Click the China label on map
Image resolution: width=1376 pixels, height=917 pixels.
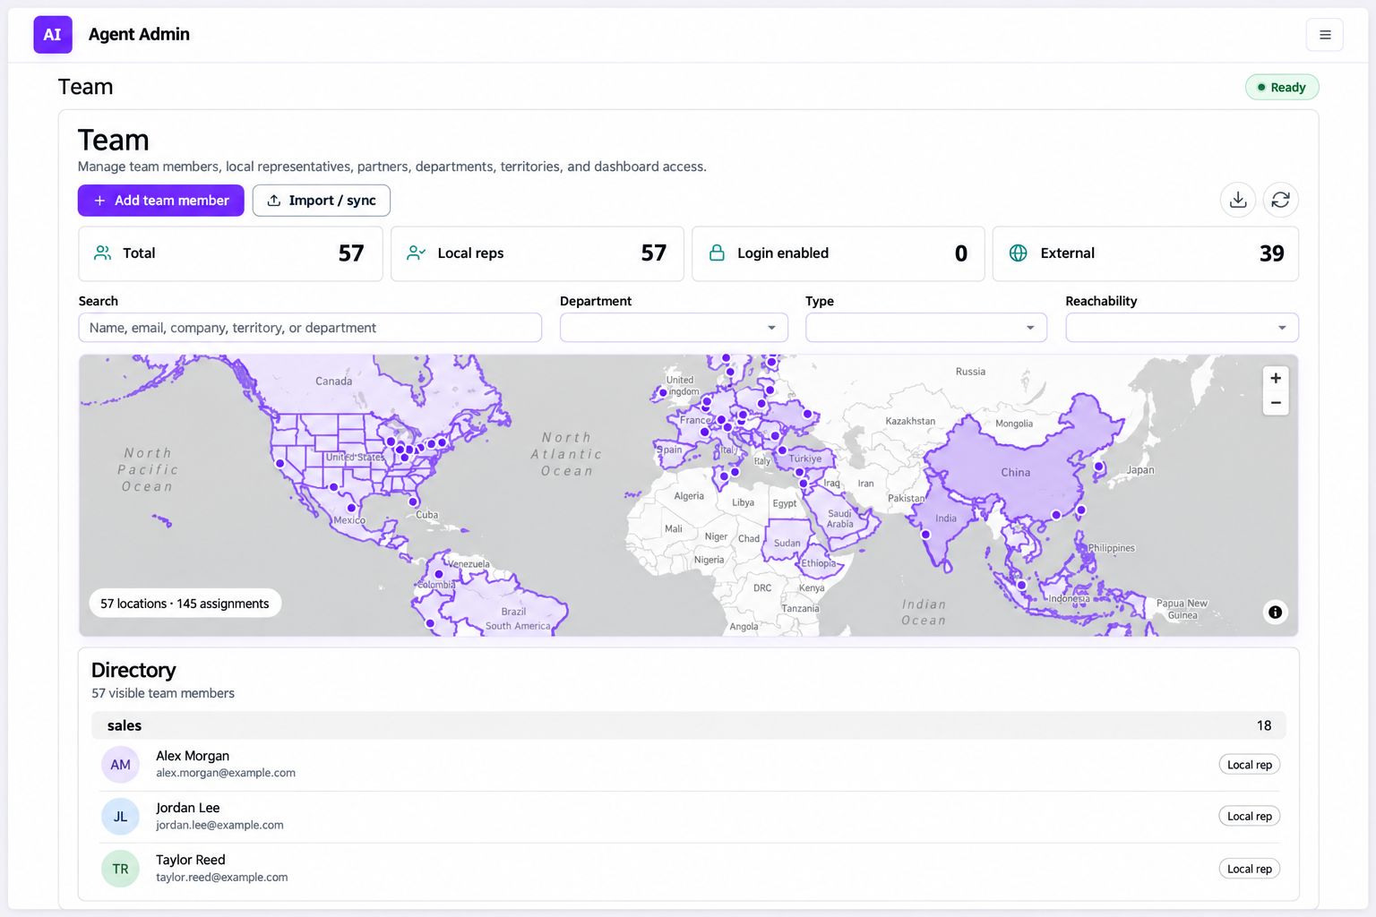1016,472
